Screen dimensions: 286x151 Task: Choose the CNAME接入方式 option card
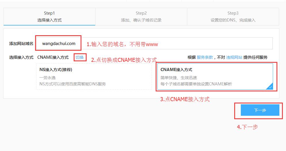click(x=215, y=77)
